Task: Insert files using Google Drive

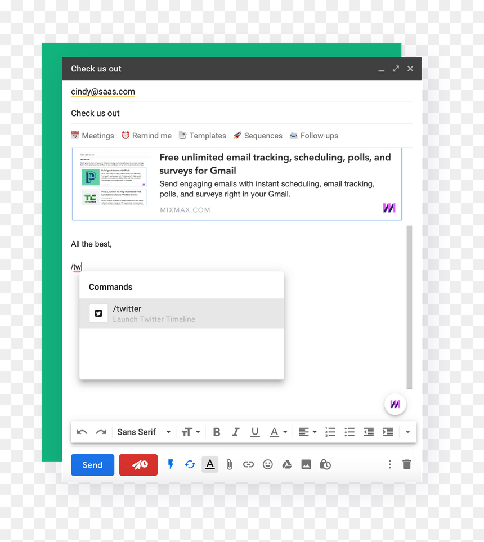Action: pyautogui.click(x=287, y=464)
